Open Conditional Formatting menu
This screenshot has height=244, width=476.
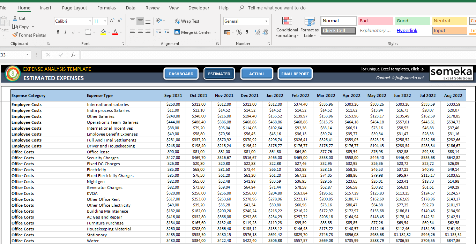(287, 27)
